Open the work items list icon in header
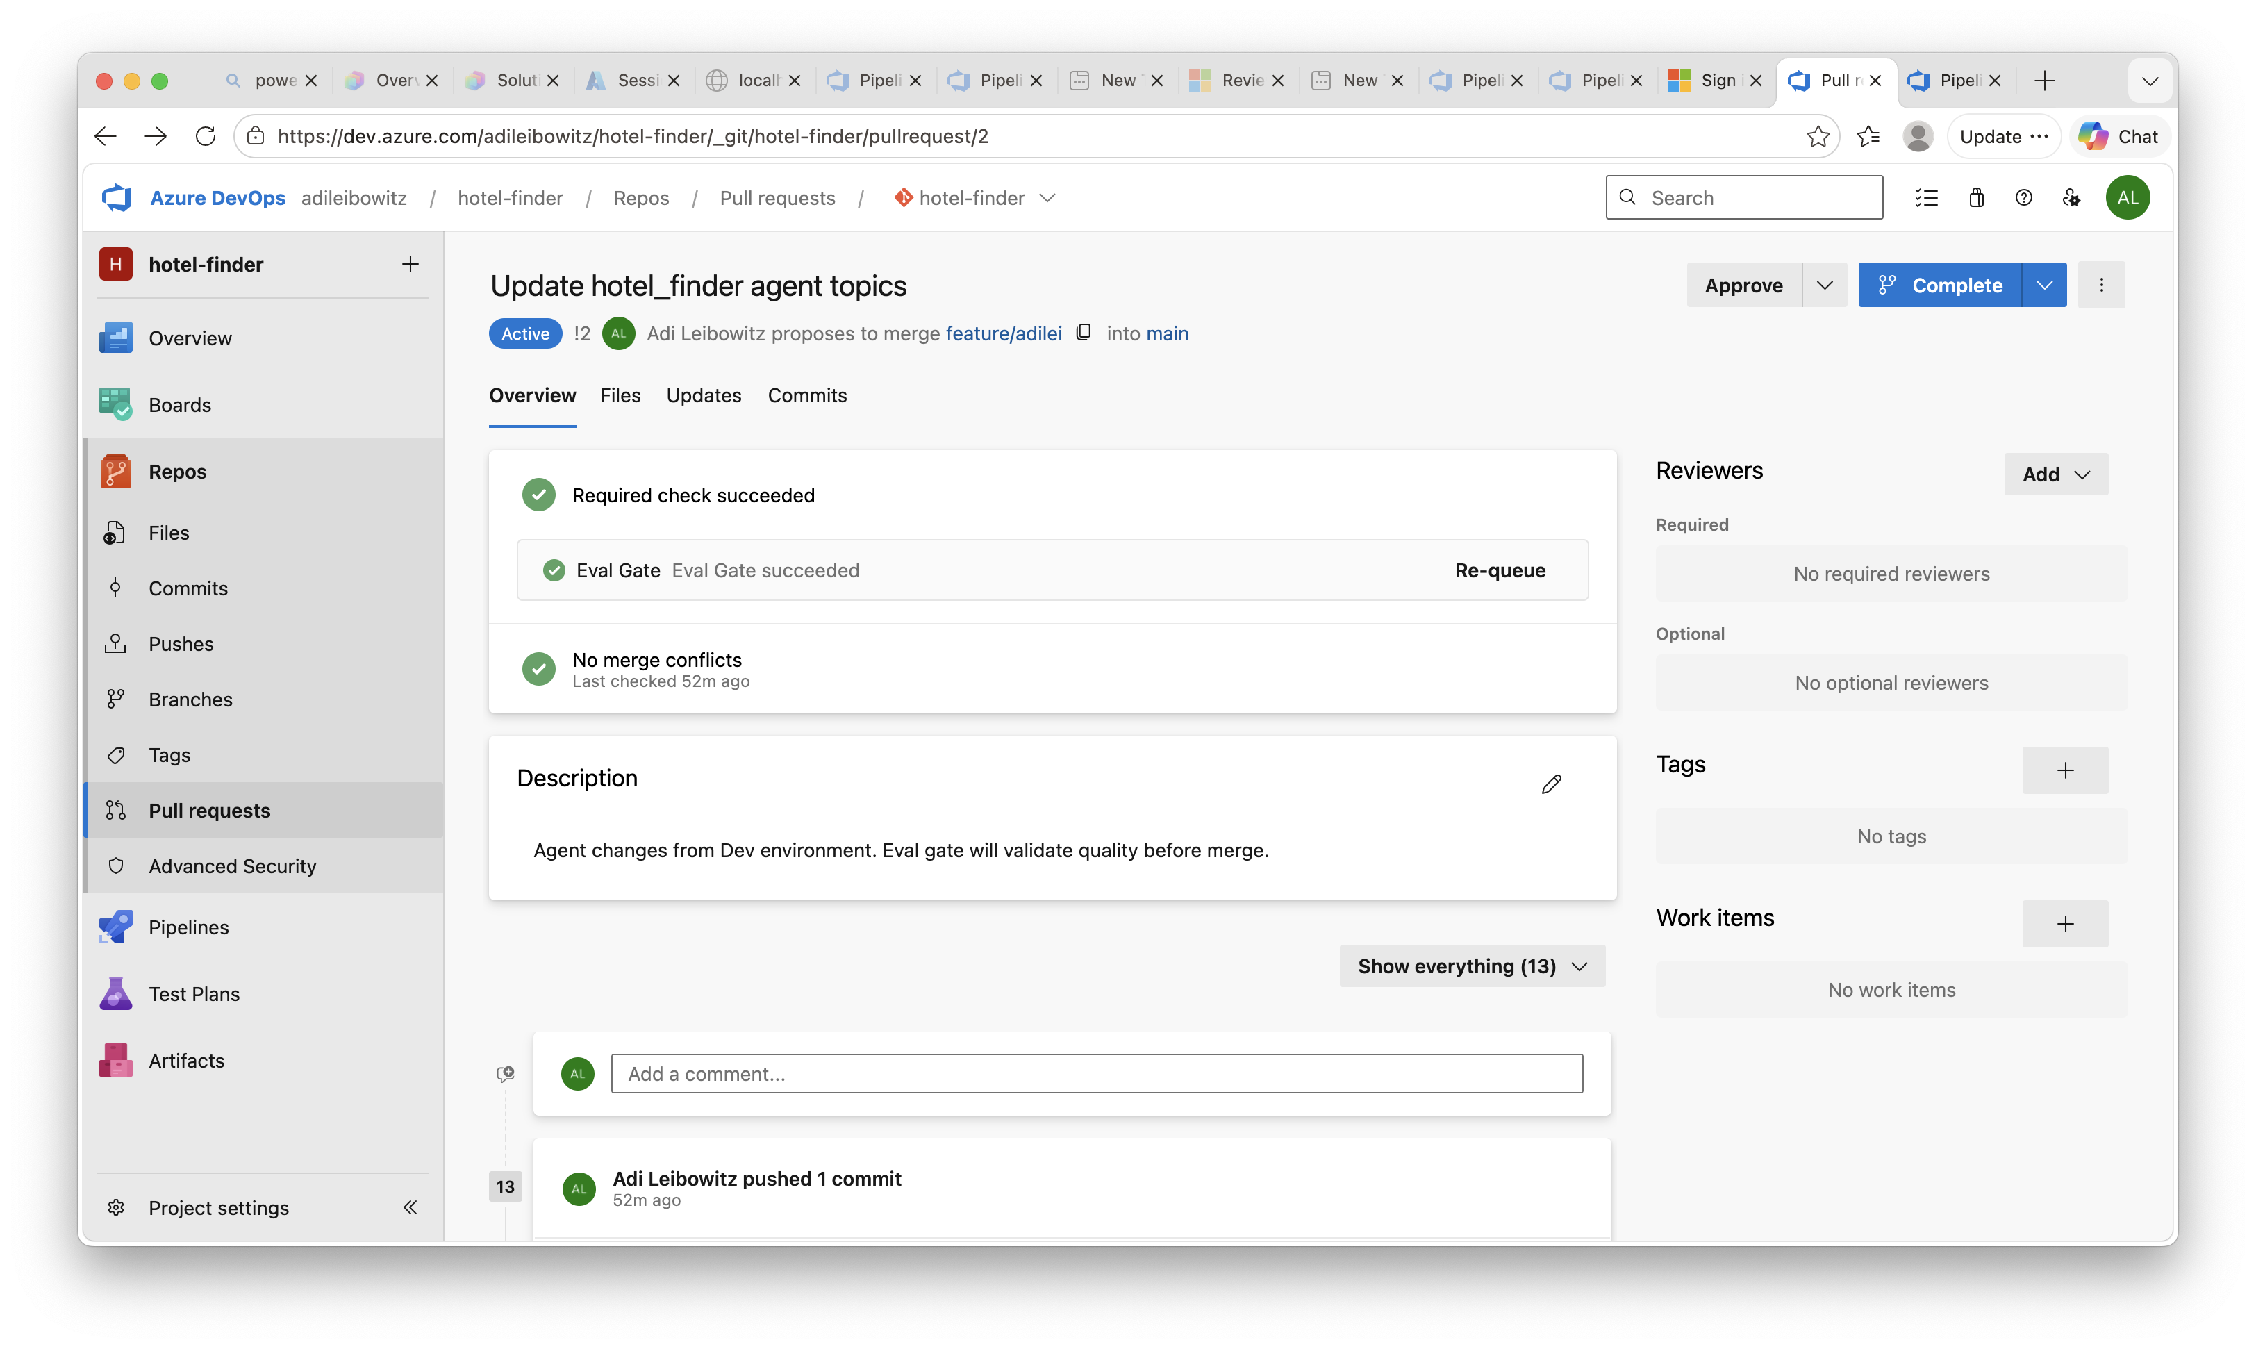 coord(1926,197)
